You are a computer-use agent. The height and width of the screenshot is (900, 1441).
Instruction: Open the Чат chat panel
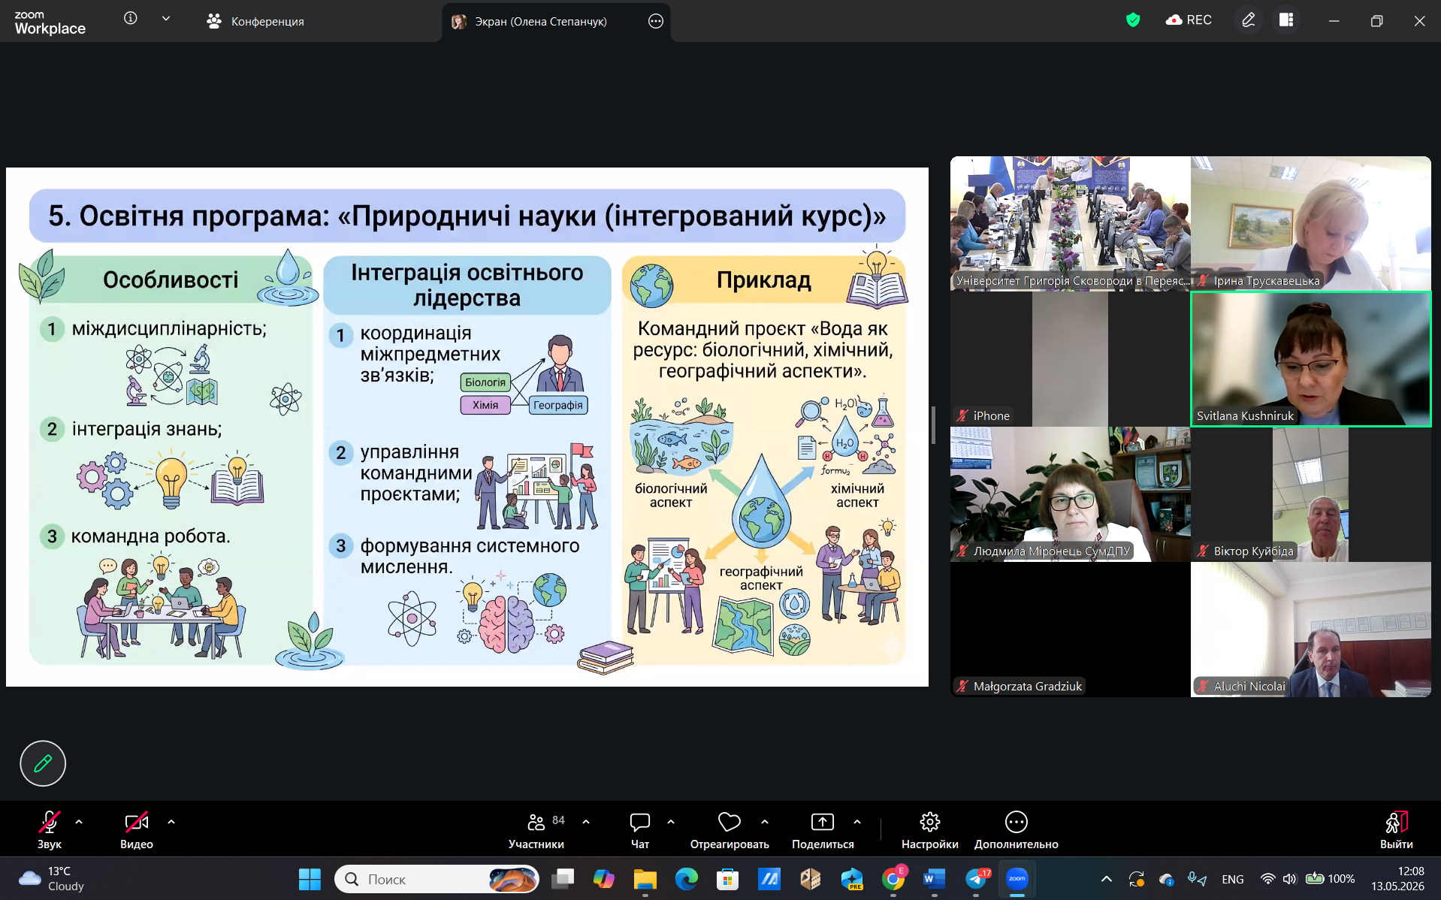[640, 829]
